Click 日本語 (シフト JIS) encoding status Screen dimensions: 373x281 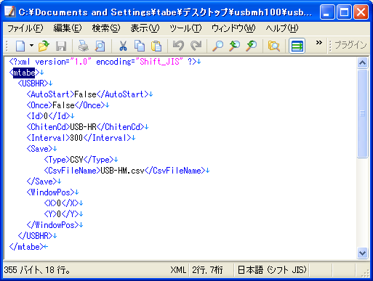point(272,270)
